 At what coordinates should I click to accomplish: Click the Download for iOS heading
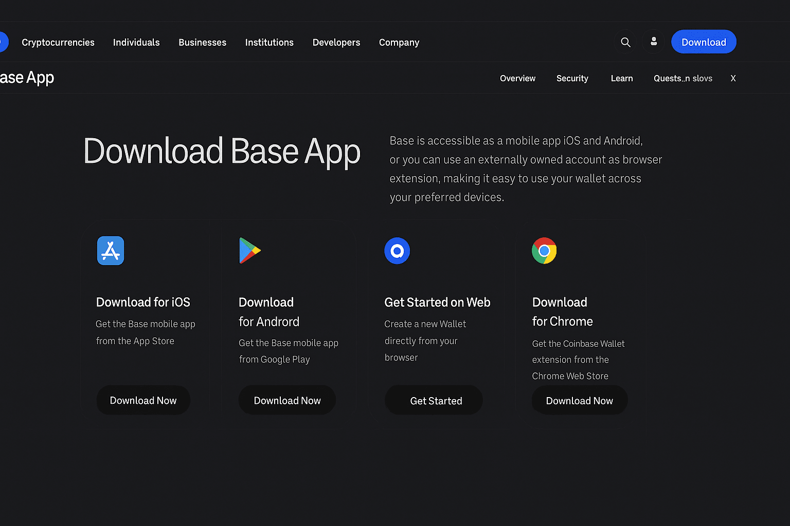(143, 302)
